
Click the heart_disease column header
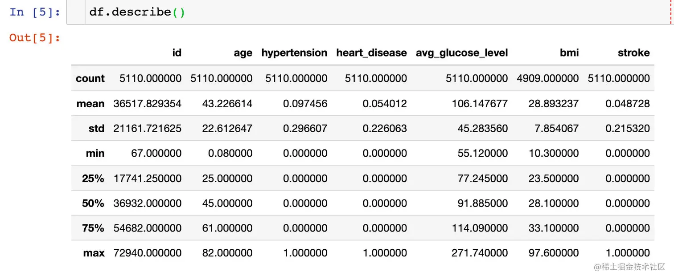pyautogui.click(x=371, y=53)
